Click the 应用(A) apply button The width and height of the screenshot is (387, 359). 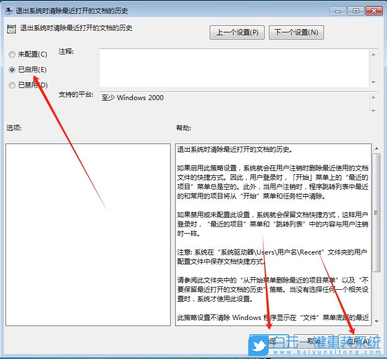[358, 341]
